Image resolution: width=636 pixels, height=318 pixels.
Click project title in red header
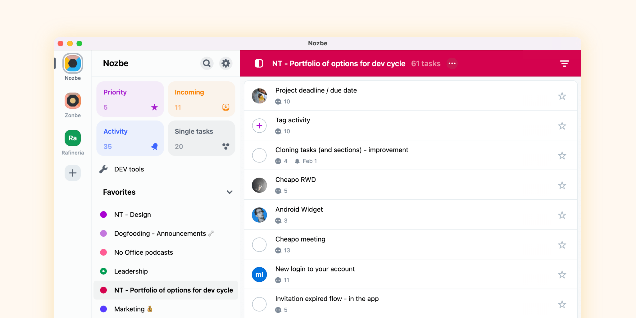[x=339, y=64]
